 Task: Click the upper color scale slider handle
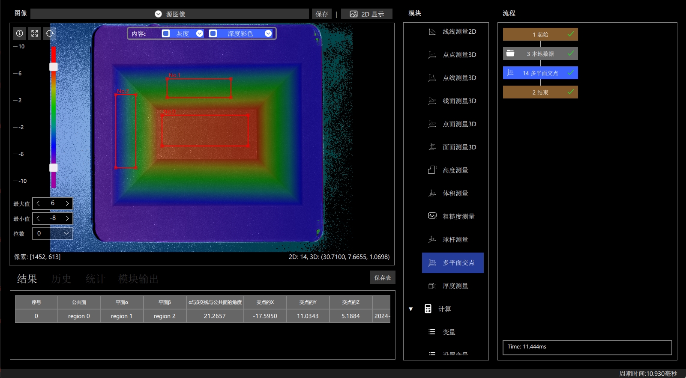[54, 67]
